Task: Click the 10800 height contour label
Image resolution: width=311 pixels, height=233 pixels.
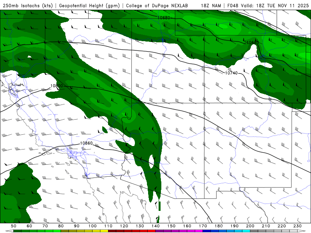Action: (57, 86)
